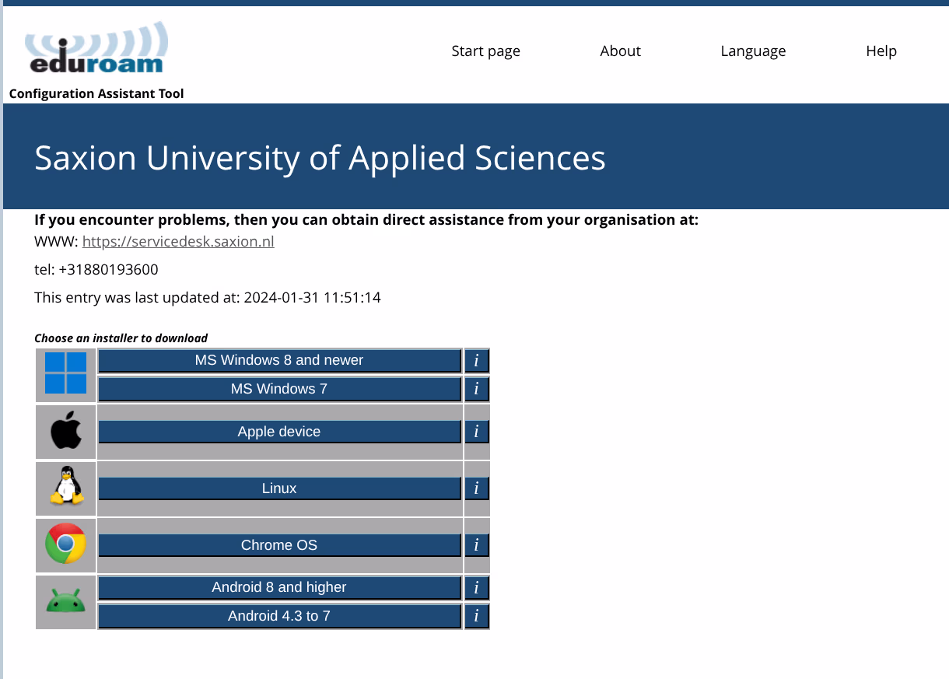Download Android 8 and higher installer
949x679 pixels.
(x=279, y=588)
